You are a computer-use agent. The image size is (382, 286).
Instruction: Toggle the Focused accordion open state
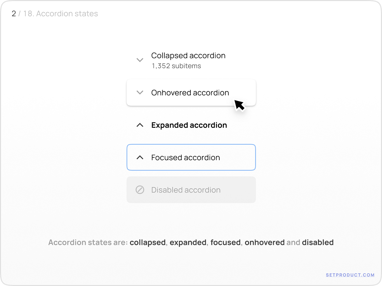[186, 157]
